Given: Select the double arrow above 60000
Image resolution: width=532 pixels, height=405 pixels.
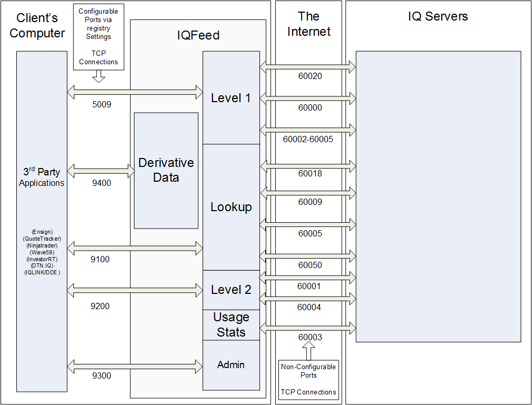Looking at the screenshot, I should tap(308, 98).
